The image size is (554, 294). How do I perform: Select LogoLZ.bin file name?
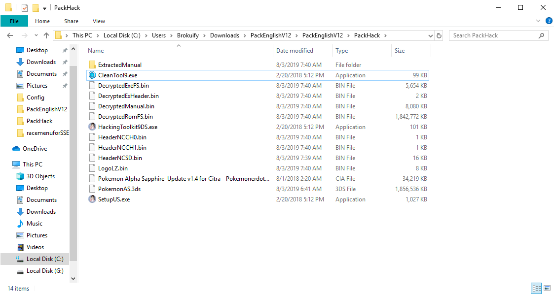[x=113, y=168]
